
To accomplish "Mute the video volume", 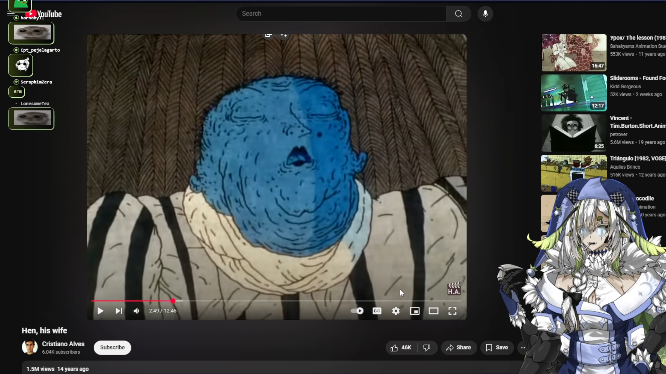I will point(137,311).
